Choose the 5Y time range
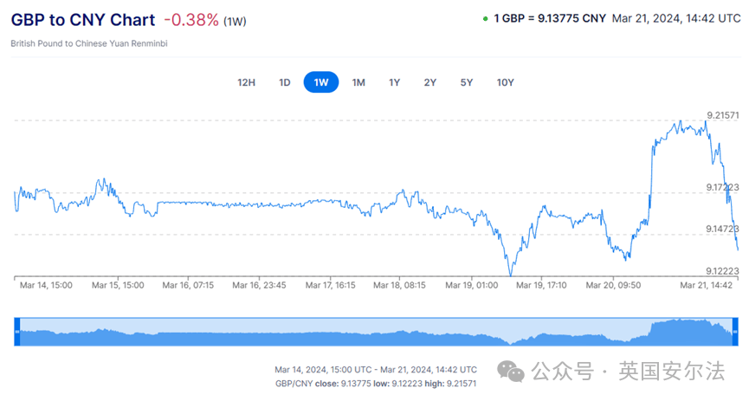 tap(467, 82)
